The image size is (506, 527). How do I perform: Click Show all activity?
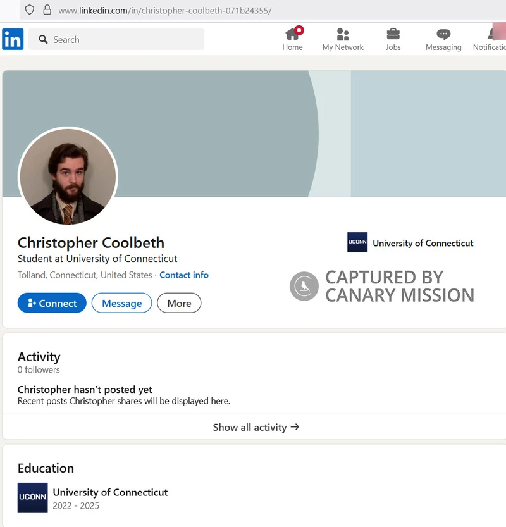[x=256, y=427]
